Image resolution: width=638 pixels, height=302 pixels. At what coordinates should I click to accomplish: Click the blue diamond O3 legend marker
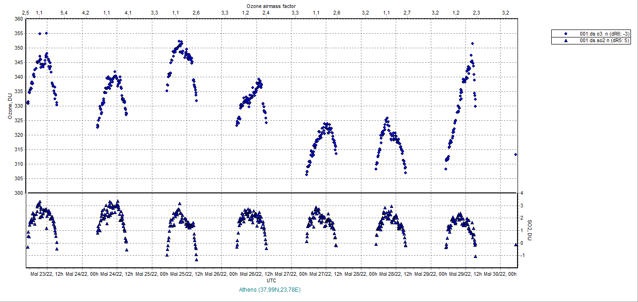click(566, 34)
